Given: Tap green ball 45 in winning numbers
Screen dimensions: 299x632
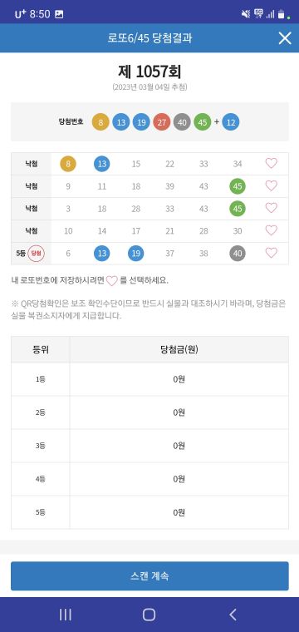Looking at the screenshot, I should click(x=203, y=122).
